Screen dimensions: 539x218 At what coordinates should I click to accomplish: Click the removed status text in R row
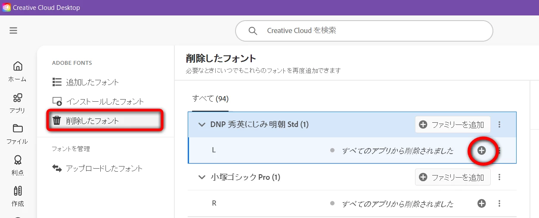tap(397, 204)
